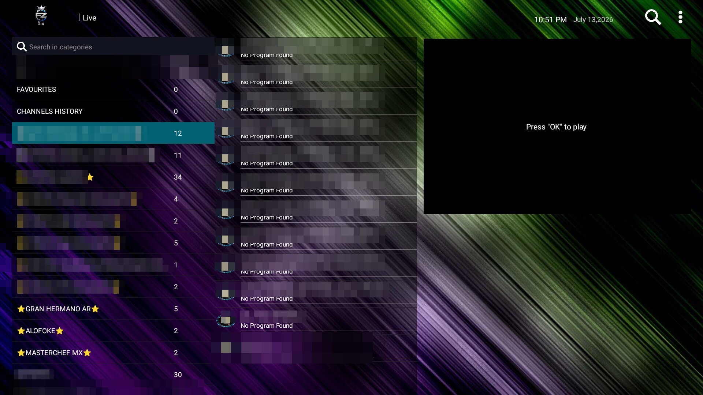
Task: Select the category showing 30 channels
Action: tap(113, 375)
